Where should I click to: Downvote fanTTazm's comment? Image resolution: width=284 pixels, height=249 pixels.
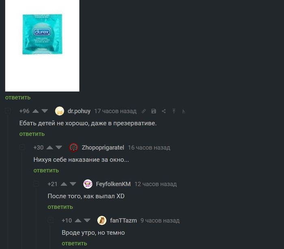[87, 220]
